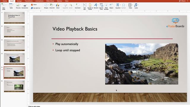
Task: Select slide 5 Video Playback Basics thumbnail
Action: (x=14, y=73)
